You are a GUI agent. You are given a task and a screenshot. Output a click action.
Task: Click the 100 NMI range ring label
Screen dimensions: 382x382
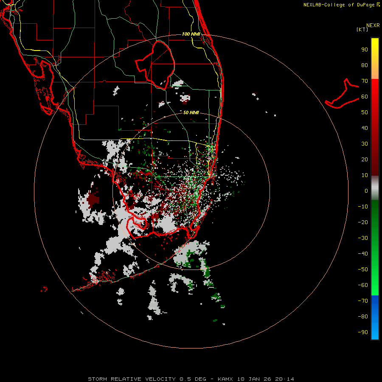pos(191,34)
